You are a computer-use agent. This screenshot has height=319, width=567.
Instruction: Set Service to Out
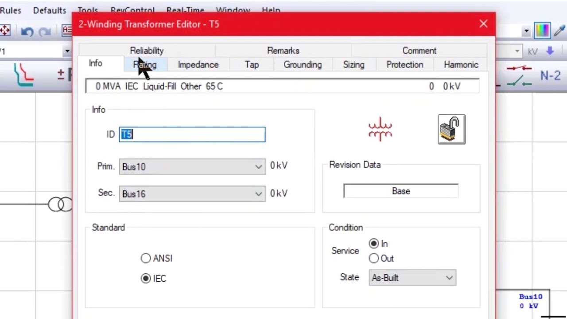pyautogui.click(x=374, y=258)
